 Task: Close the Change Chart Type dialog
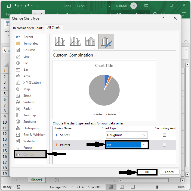[175, 18]
